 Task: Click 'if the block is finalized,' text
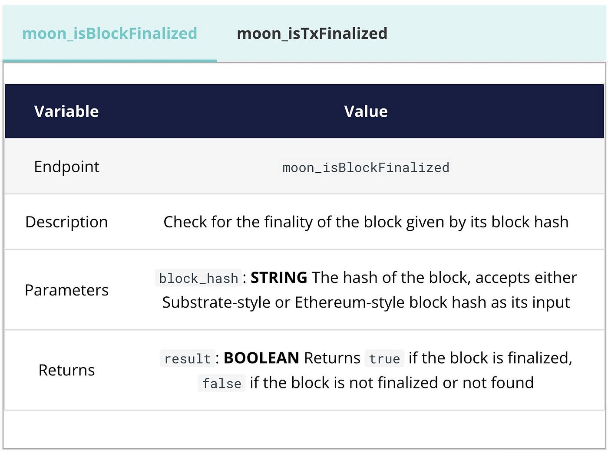[x=490, y=358]
